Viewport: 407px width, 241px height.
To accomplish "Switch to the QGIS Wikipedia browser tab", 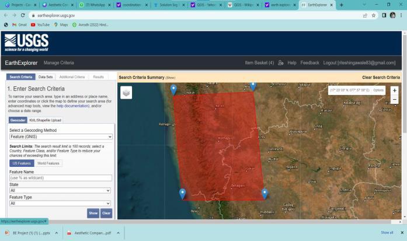I will point(243,5).
